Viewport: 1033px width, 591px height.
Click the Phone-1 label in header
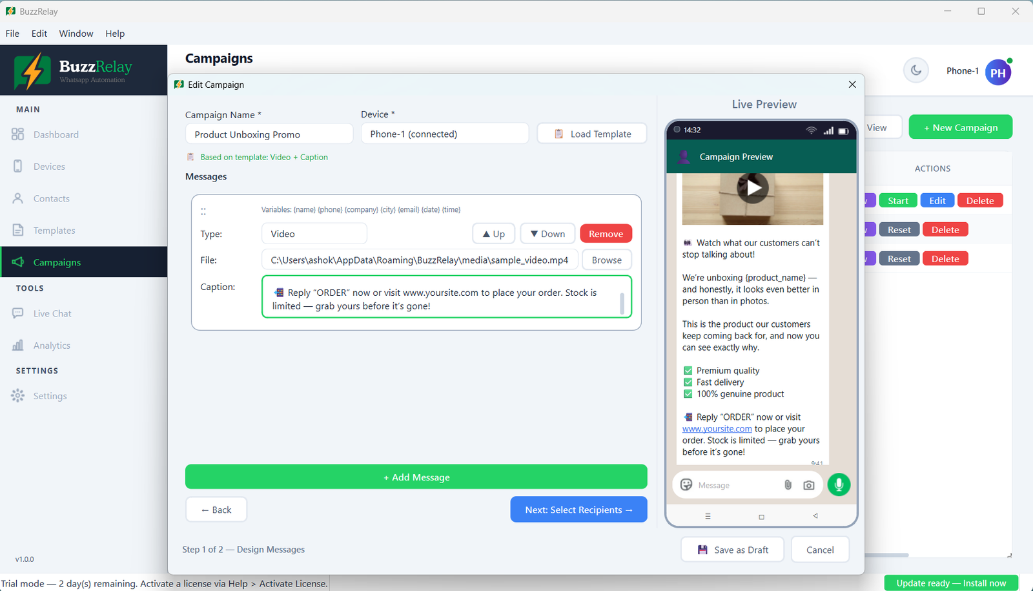[x=963, y=71]
